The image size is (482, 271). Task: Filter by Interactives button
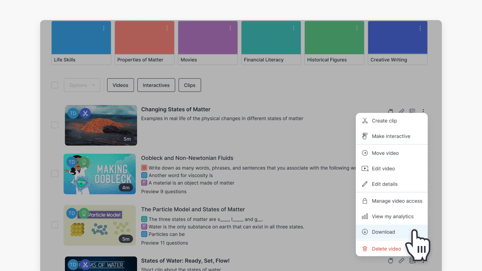(x=156, y=85)
